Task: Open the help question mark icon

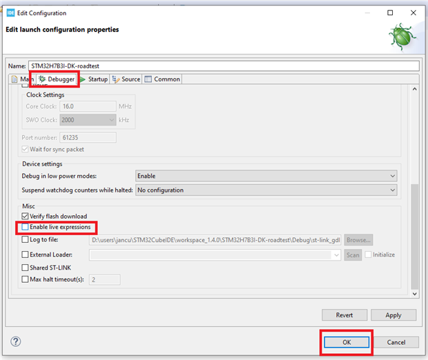Action: 16,341
